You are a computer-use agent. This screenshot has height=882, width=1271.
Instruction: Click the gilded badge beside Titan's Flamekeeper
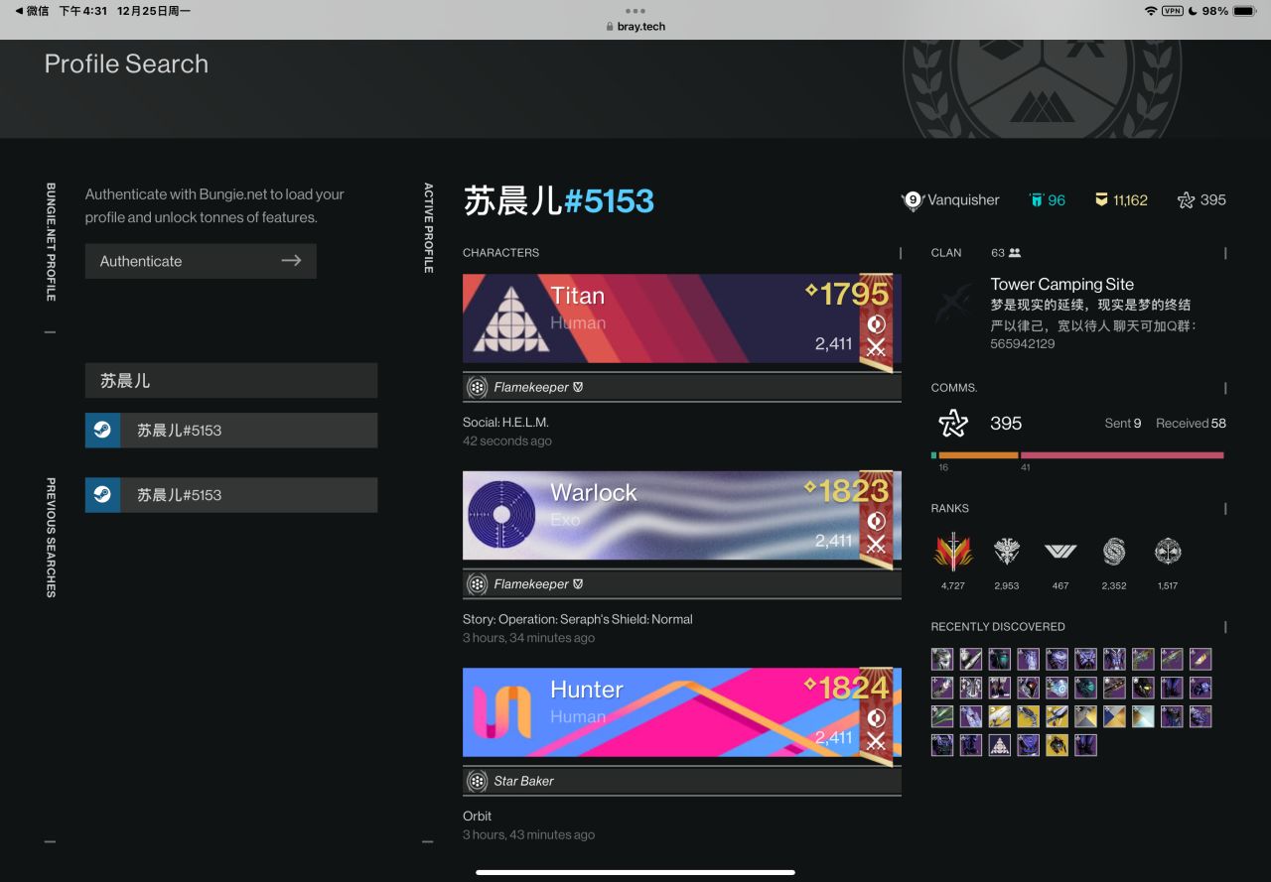click(579, 387)
